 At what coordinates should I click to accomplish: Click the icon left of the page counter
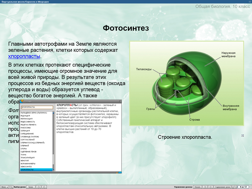[x=234, y=187]
